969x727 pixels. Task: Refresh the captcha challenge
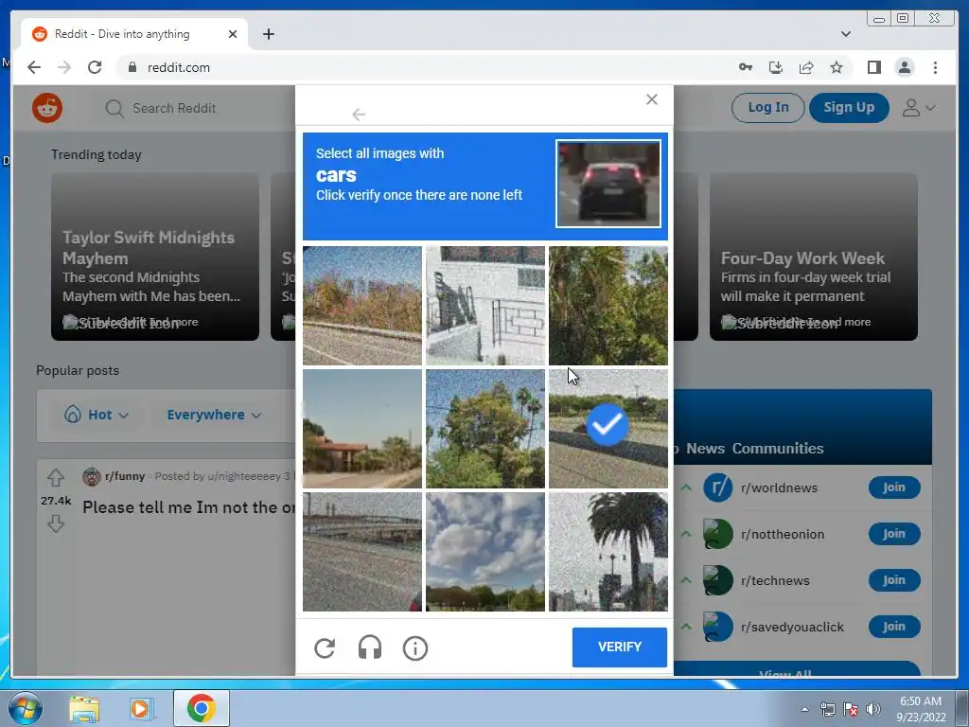click(325, 647)
